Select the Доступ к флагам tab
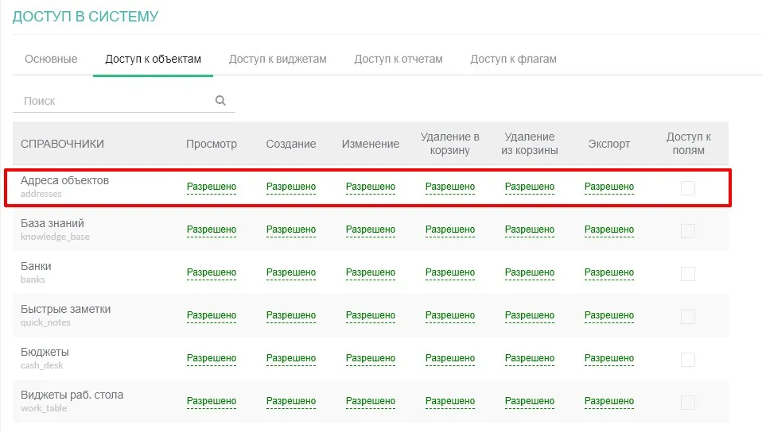The image size is (762, 432). coord(513,59)
